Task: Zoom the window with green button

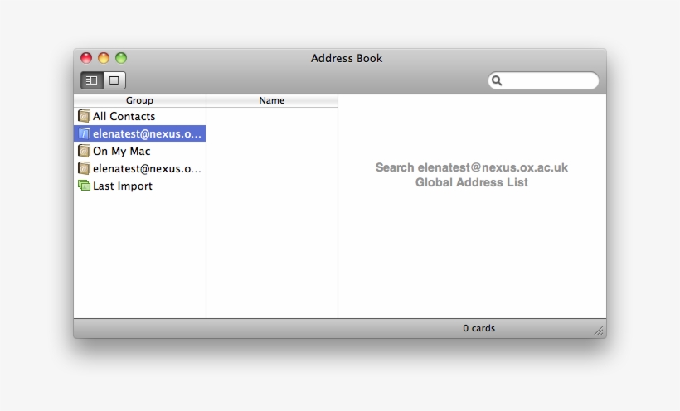Action: coord(121,58)
